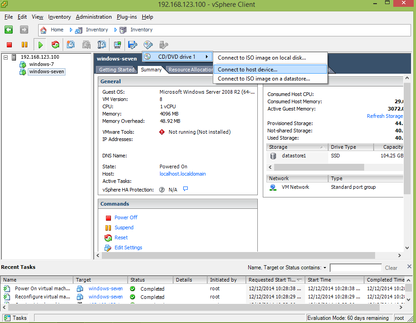The image size is (416, 323).
Task: Click the Clear filter button
Action: coord(391,268)
